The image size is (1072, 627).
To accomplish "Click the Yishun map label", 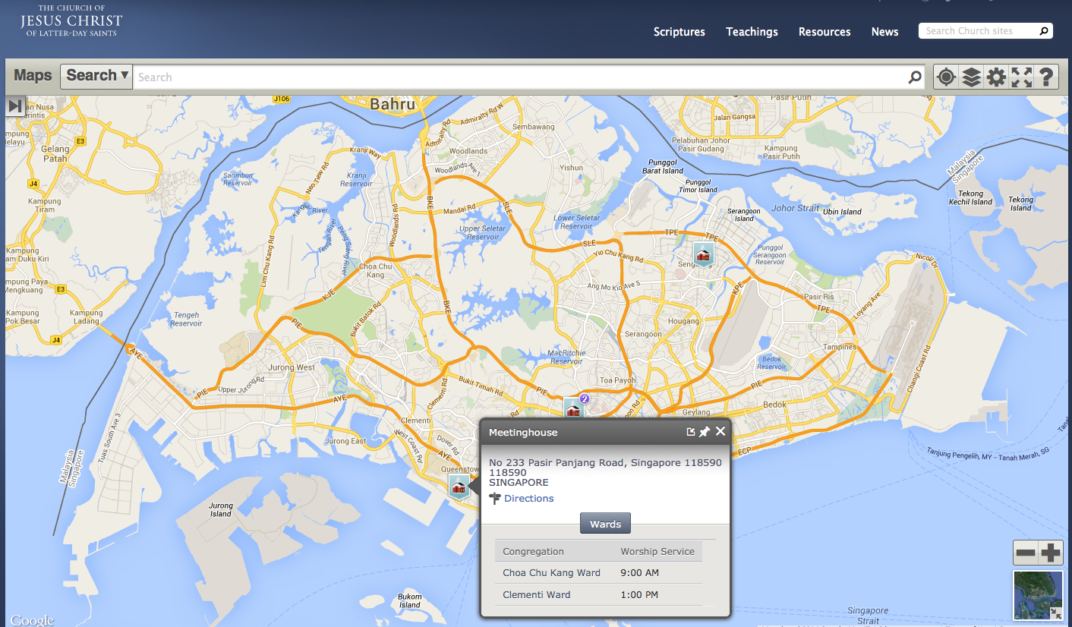I will pyautogui.click(x=571, y=168).
